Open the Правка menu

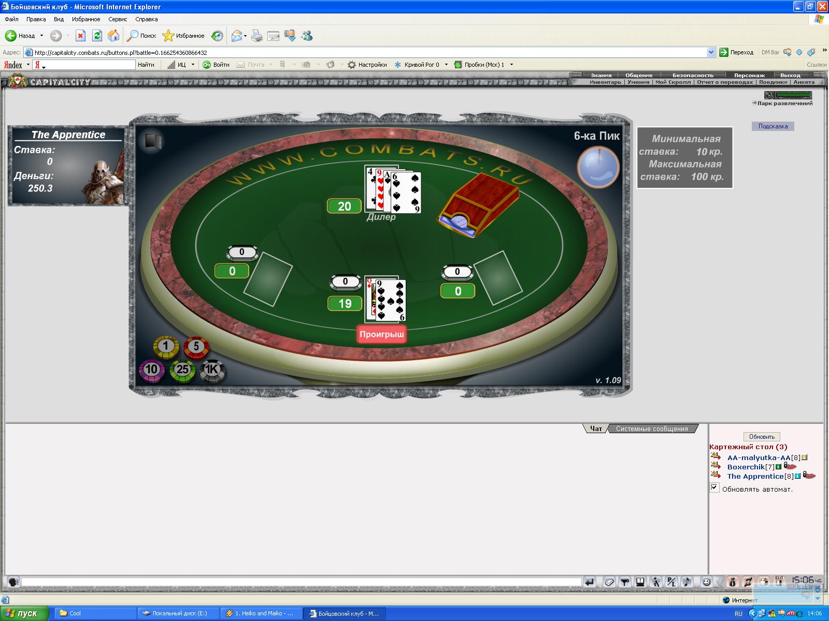click(x=36, y=19)
